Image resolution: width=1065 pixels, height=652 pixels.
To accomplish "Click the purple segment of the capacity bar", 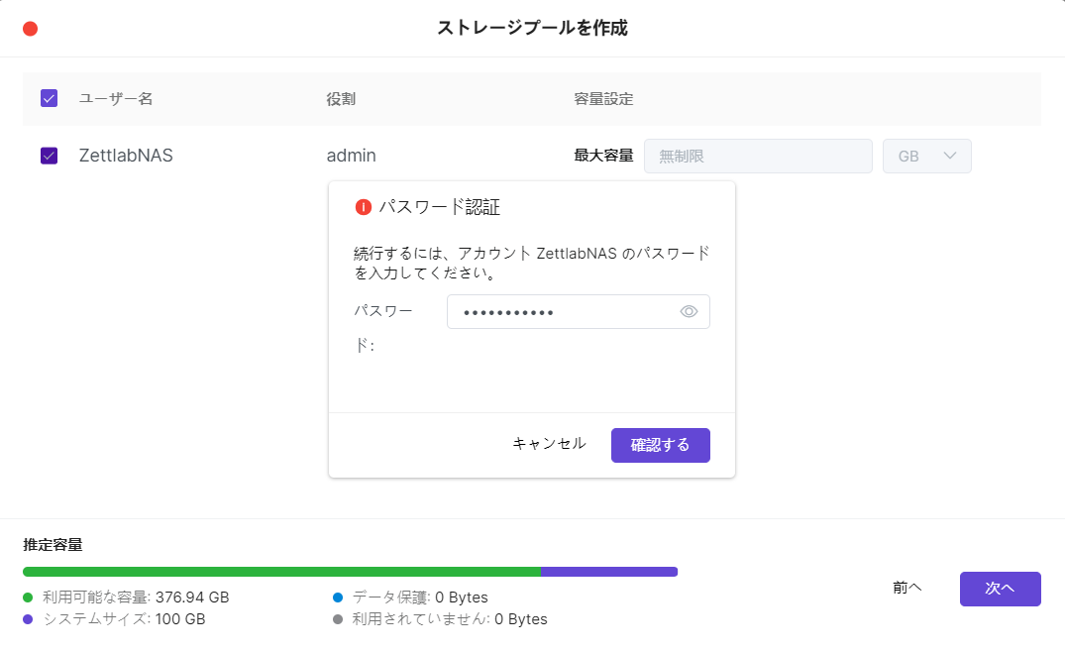I will (608, 572).
